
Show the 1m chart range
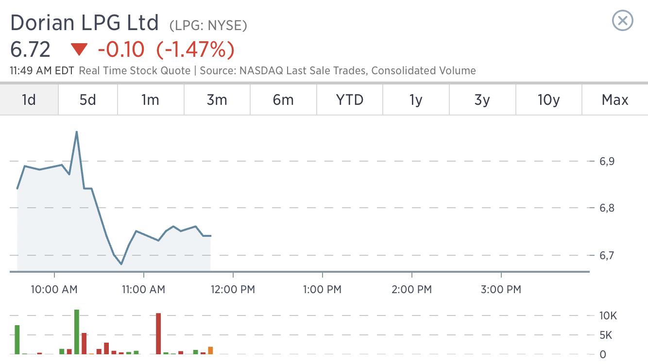click(x=150, y=100)
